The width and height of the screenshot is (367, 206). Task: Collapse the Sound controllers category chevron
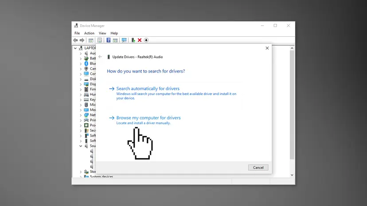tap(81, 146)
